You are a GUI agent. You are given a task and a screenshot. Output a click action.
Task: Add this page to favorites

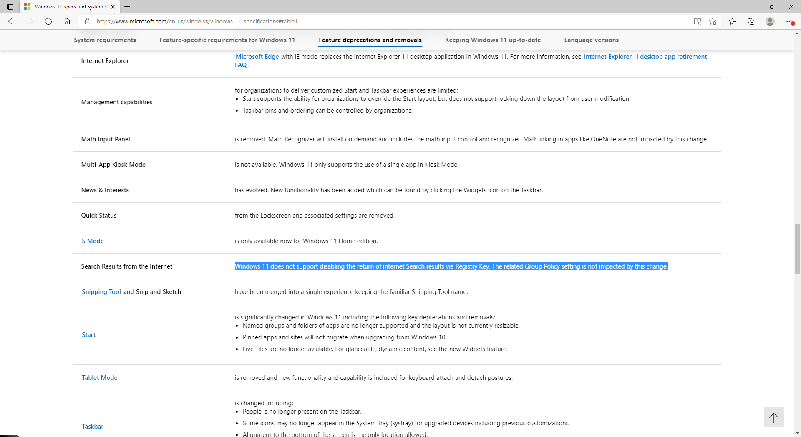[713, 21]
